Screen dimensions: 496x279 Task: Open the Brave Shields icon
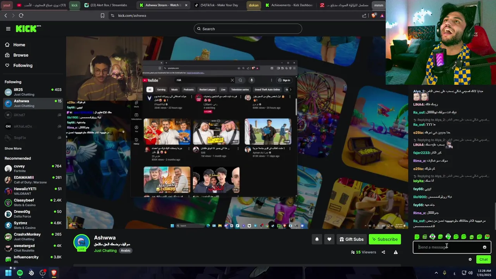click(374, 15)
